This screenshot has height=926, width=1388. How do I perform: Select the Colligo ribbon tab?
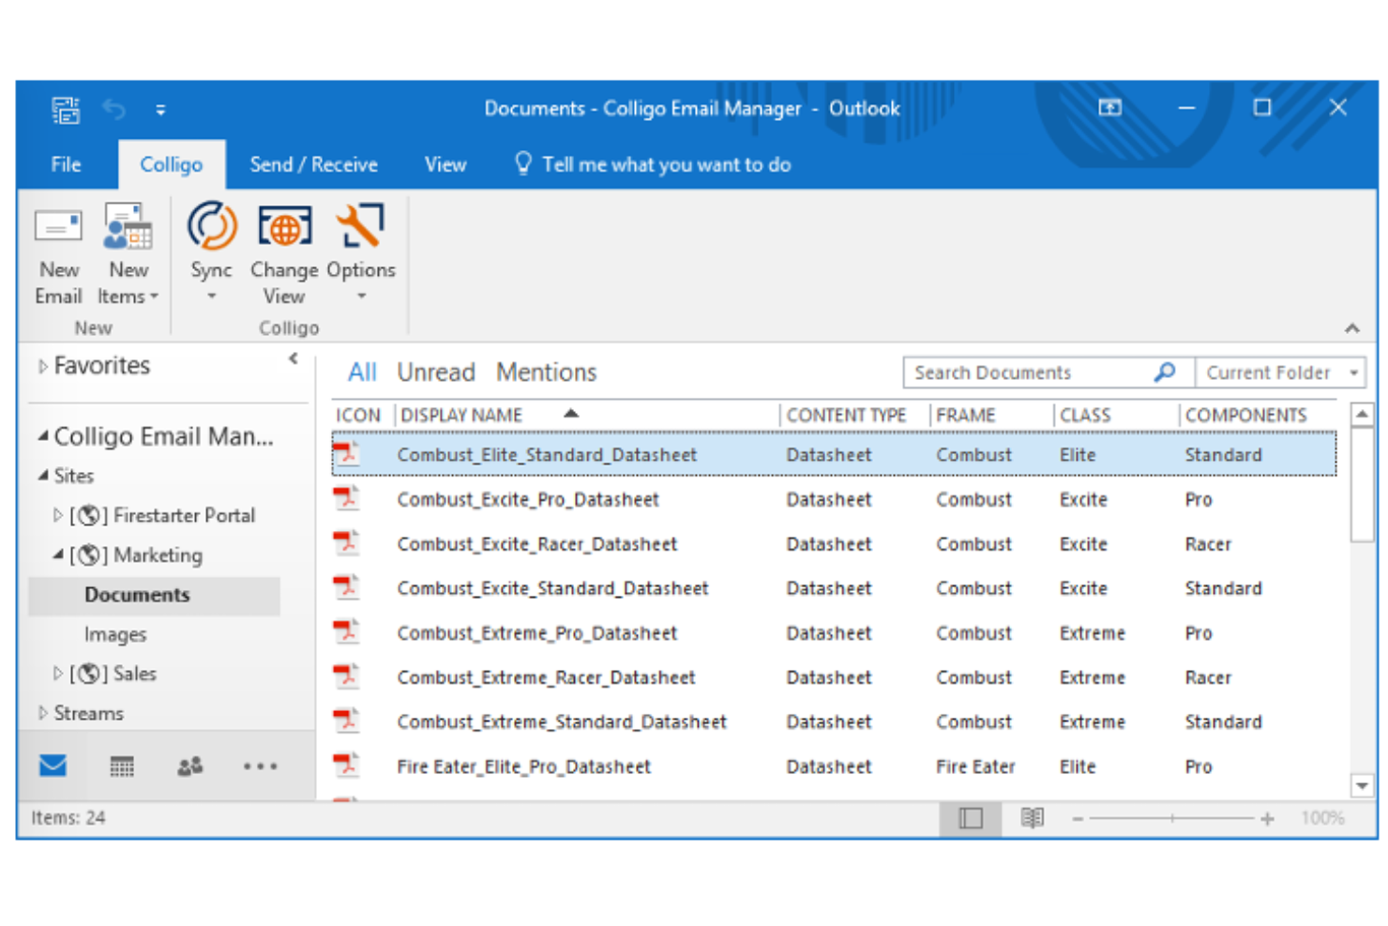coord(172,164)
